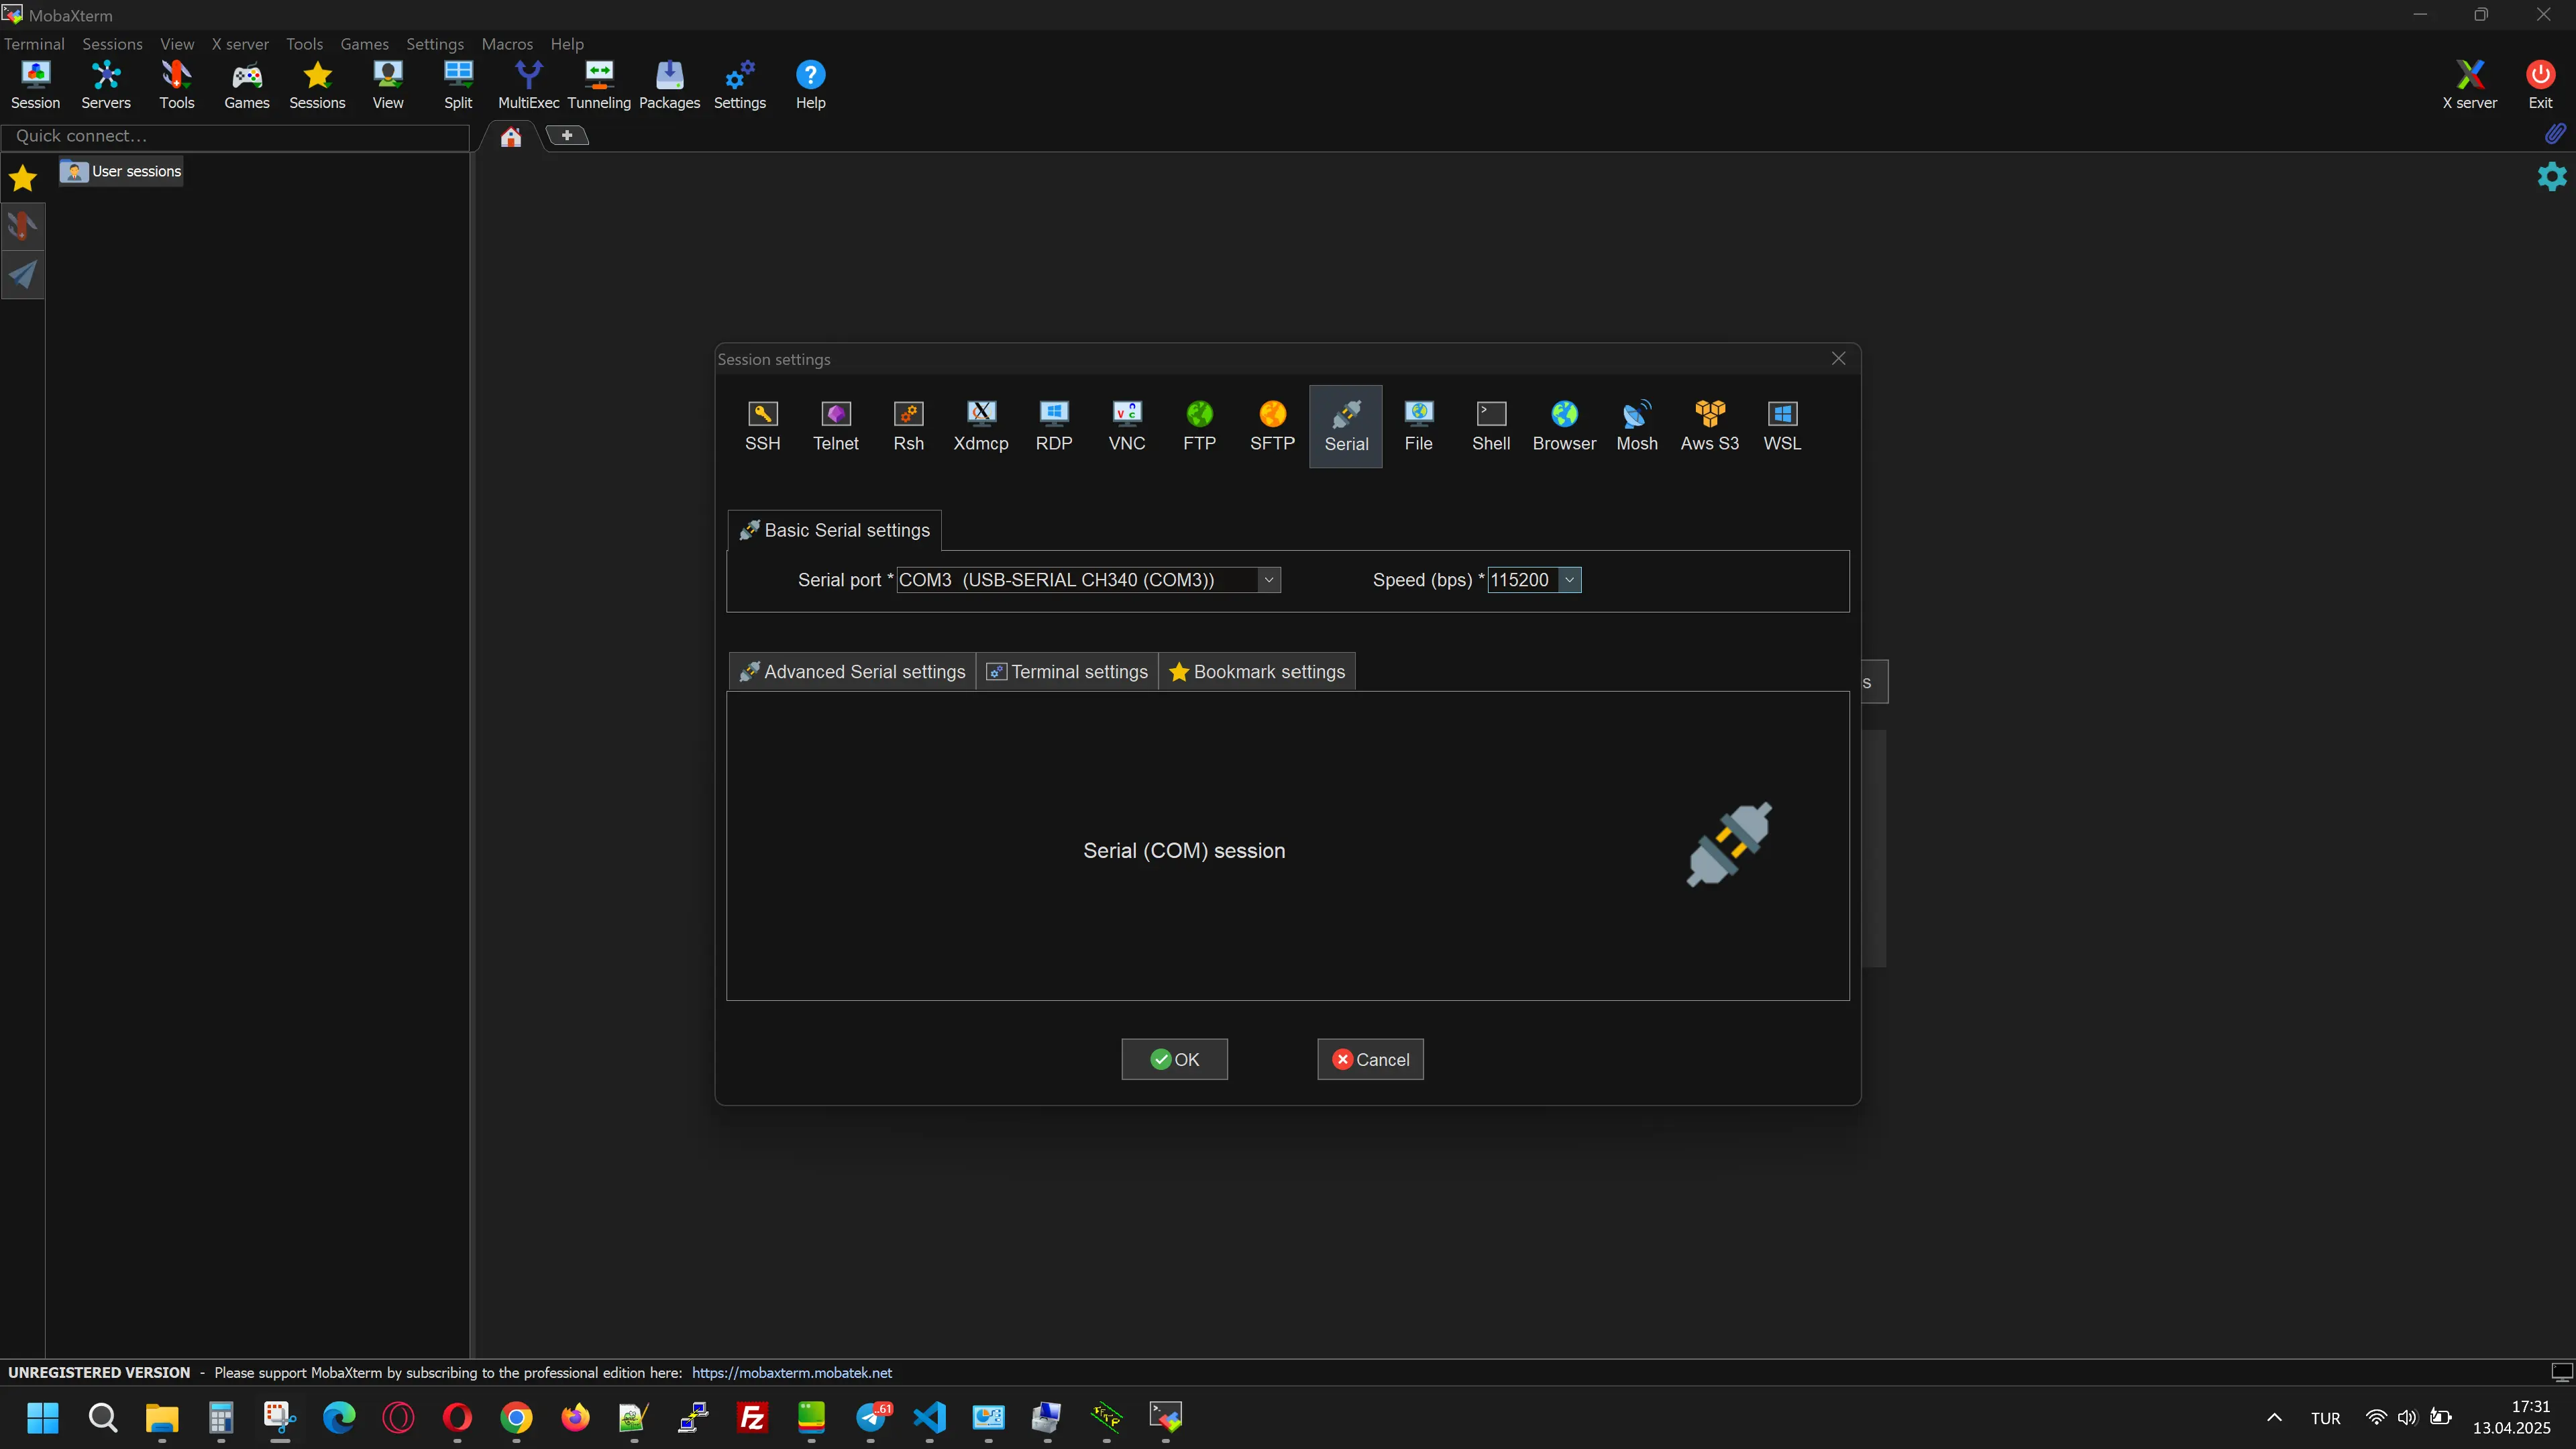
Task: Go to the Home tab
Action: tap(511, 136)
